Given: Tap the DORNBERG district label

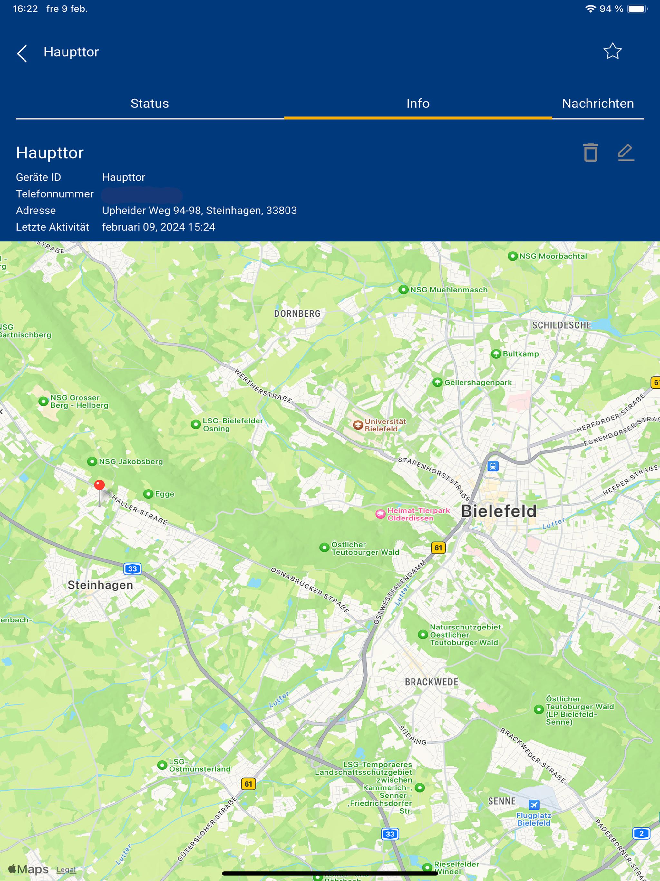Looking at the screenshot, I should (297, 313).
